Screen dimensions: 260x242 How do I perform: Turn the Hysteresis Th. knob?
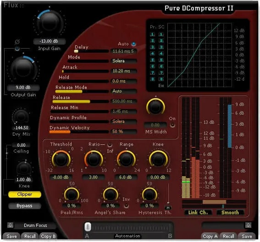149,195
